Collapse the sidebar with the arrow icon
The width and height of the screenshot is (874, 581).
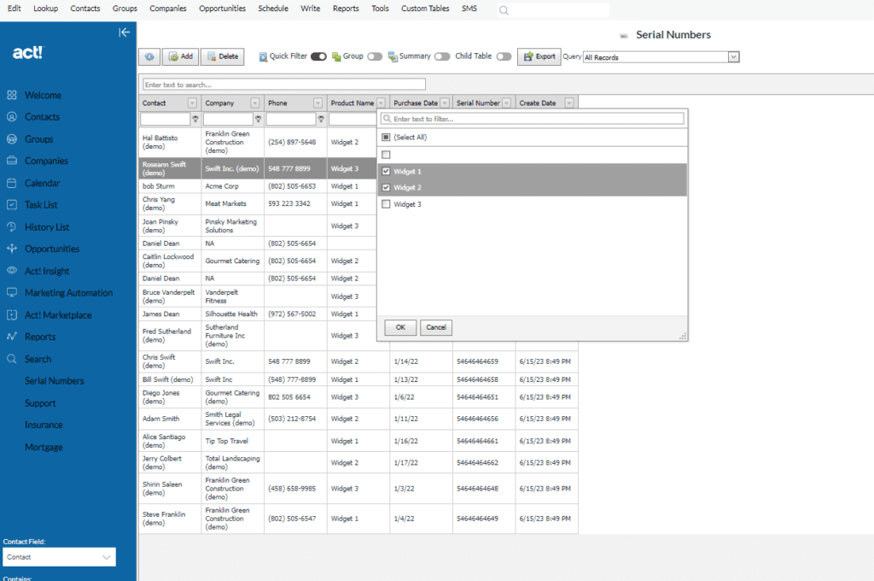125,32
